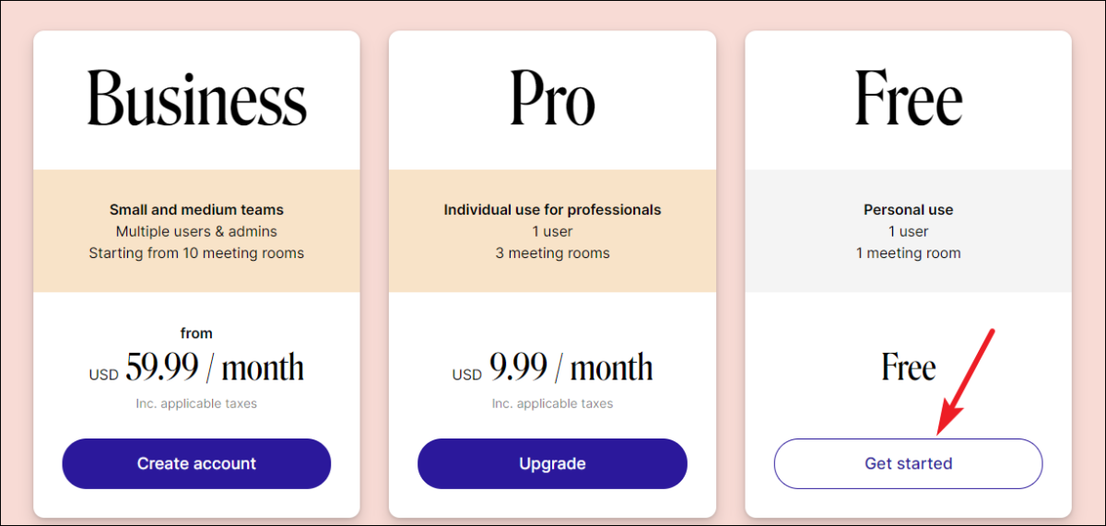This screenshot has width=1106, height=526.
Task: Click the USD 59.99 / month price
Action: 196,368
